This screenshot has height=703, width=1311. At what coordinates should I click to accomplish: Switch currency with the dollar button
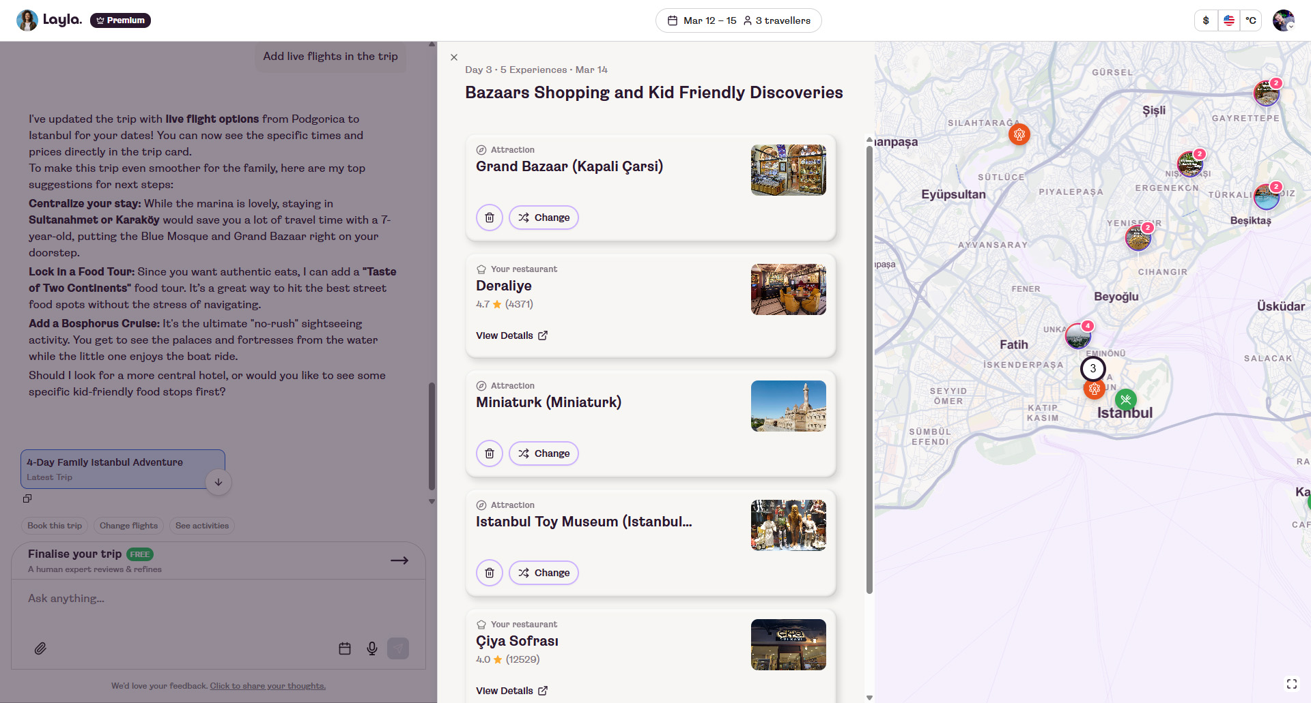click(x=1206, y=20)
